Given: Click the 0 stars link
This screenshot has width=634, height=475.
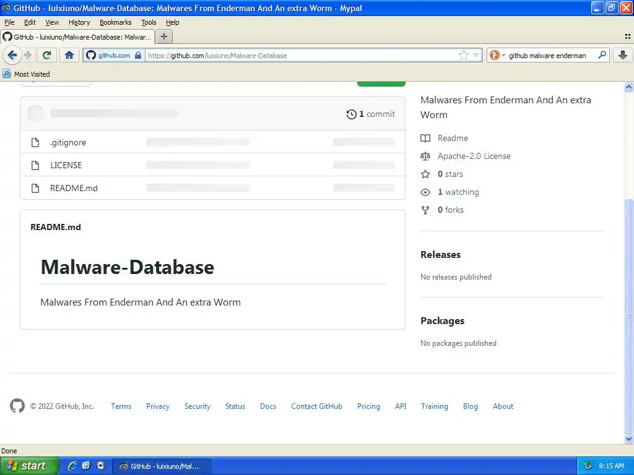Looking at the screenshot, I should pyautogui.click(x=451, y=174).
